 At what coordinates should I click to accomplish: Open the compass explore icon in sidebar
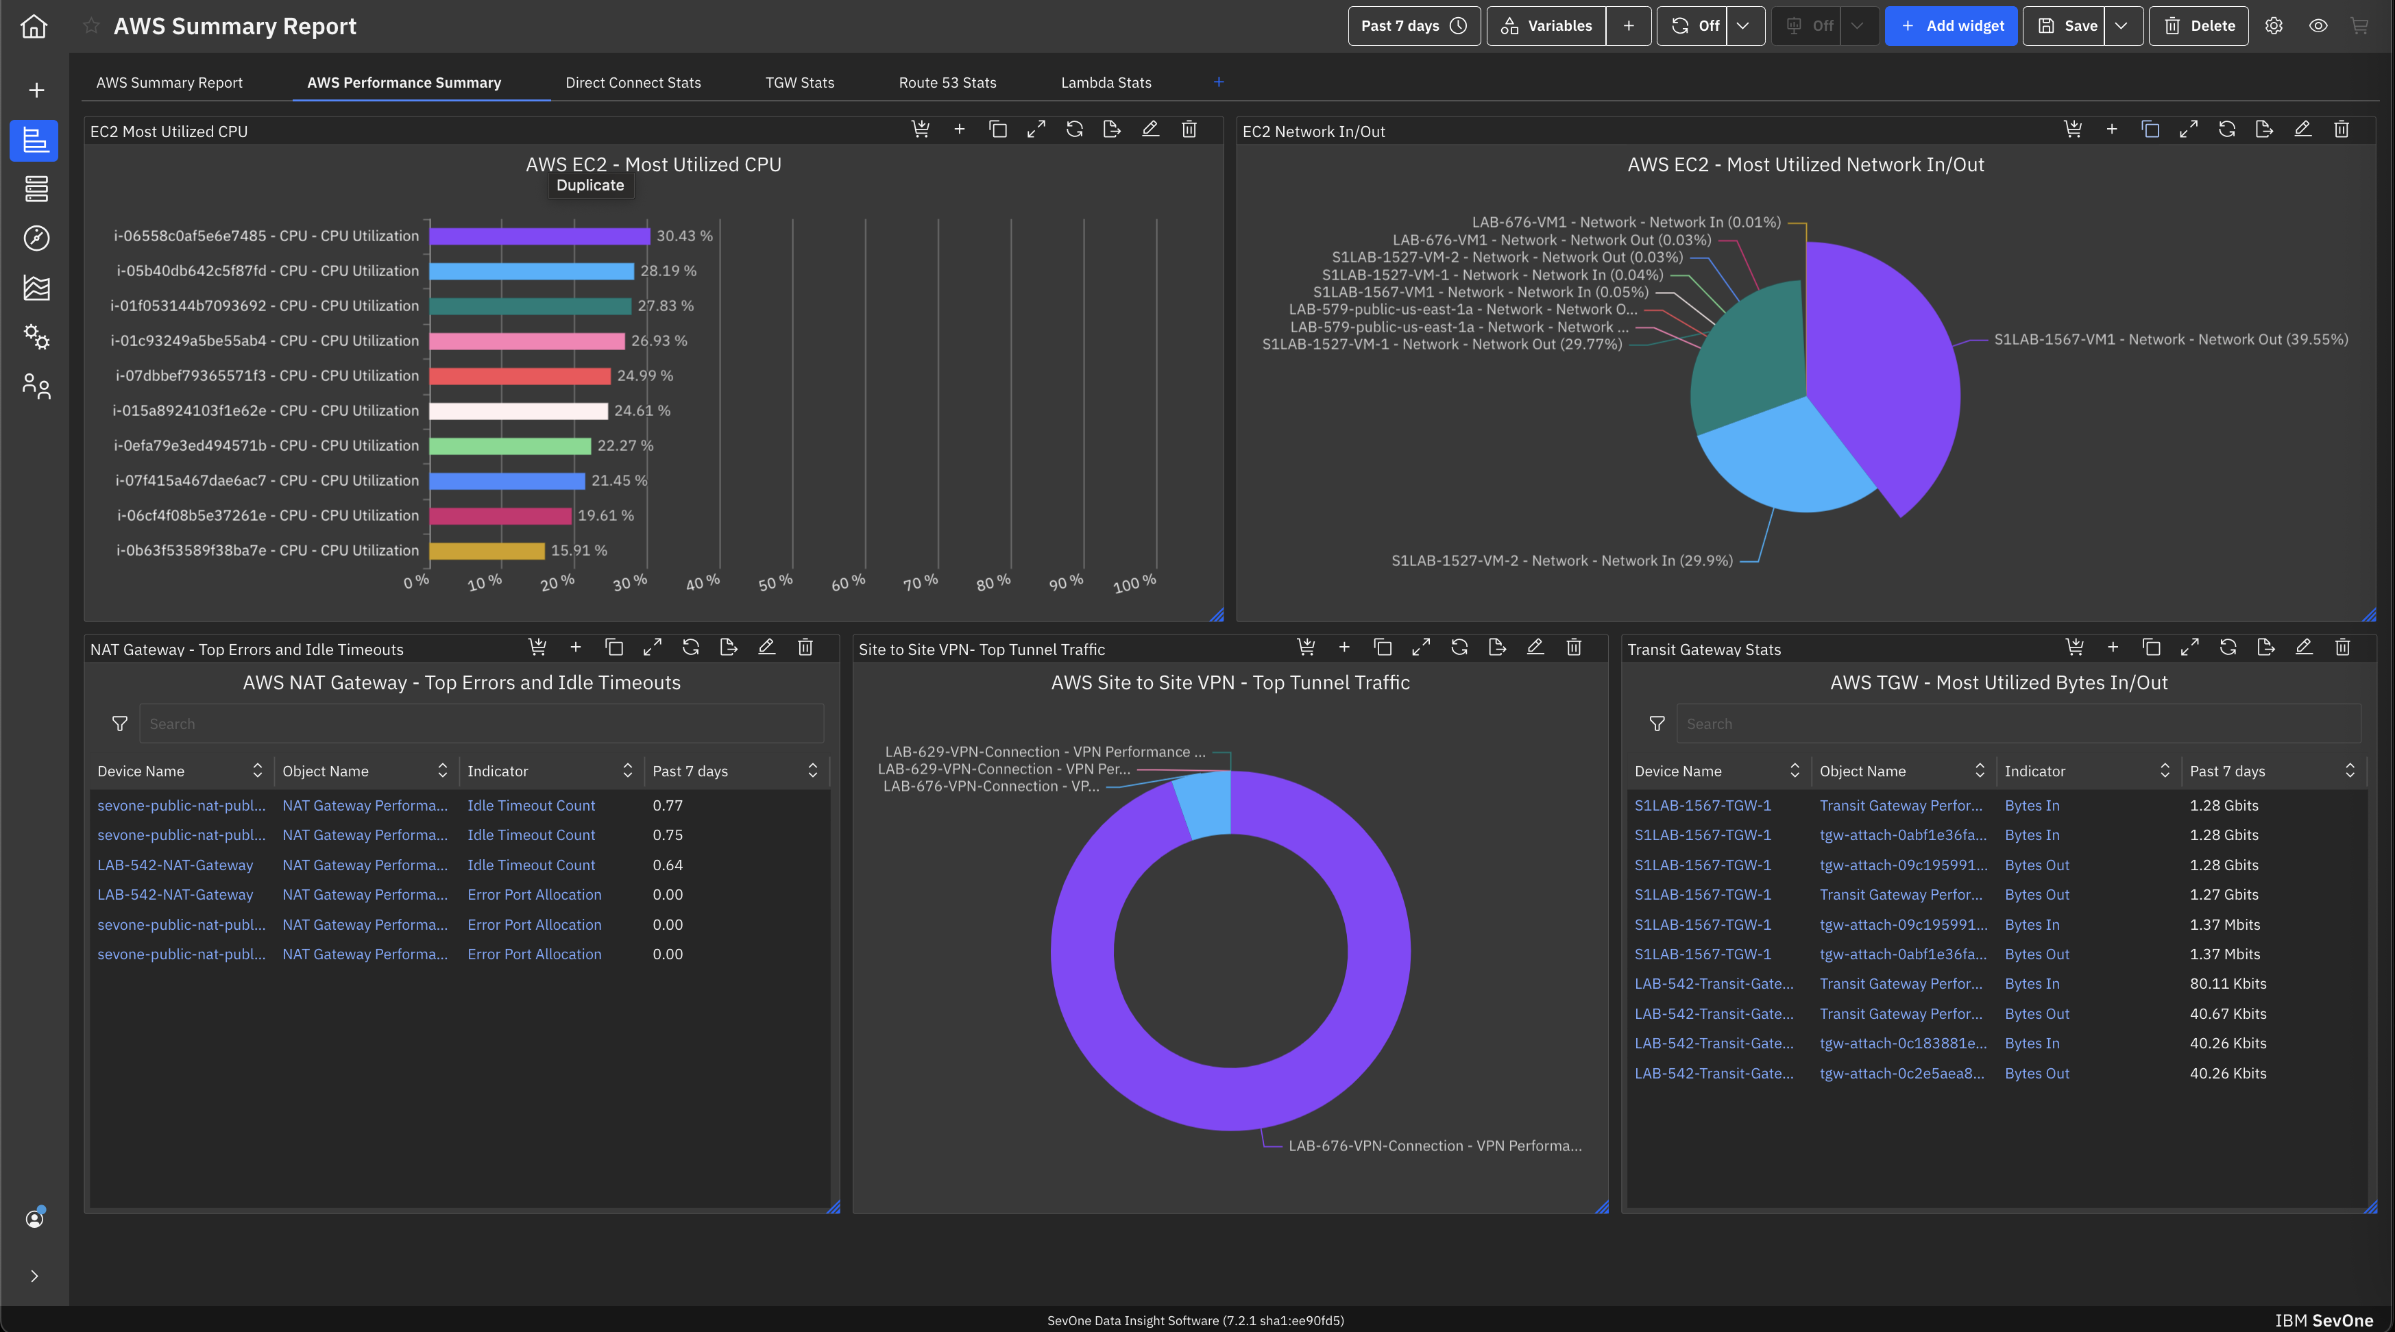click(x=36, y=238)
